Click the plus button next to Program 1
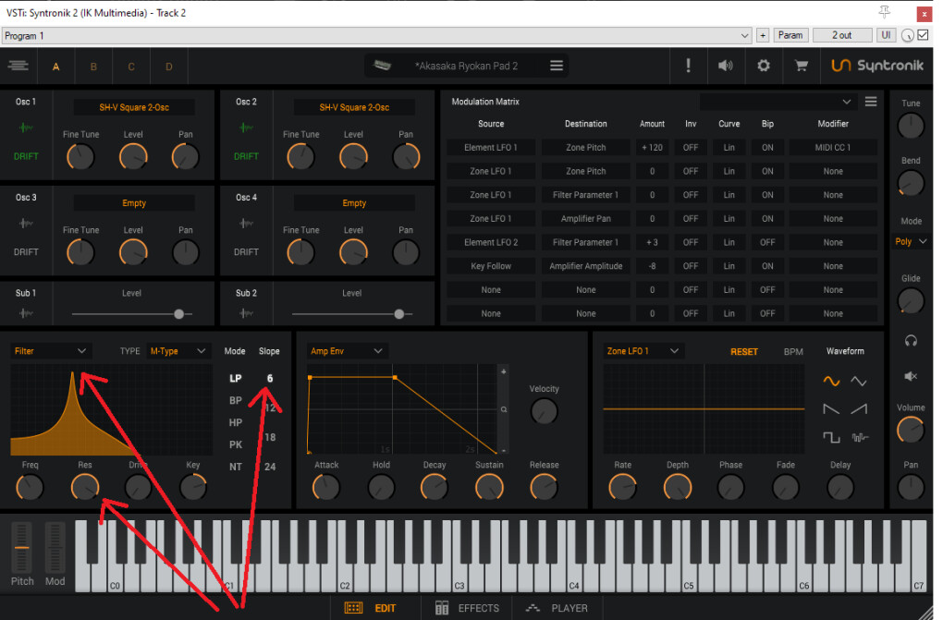 tap(763, 35)
